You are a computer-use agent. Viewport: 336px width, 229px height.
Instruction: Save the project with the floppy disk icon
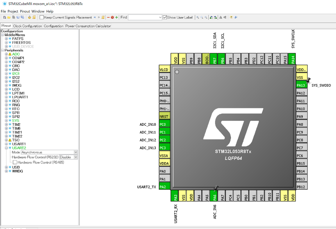pyautogui.click(x=18, y=17)
